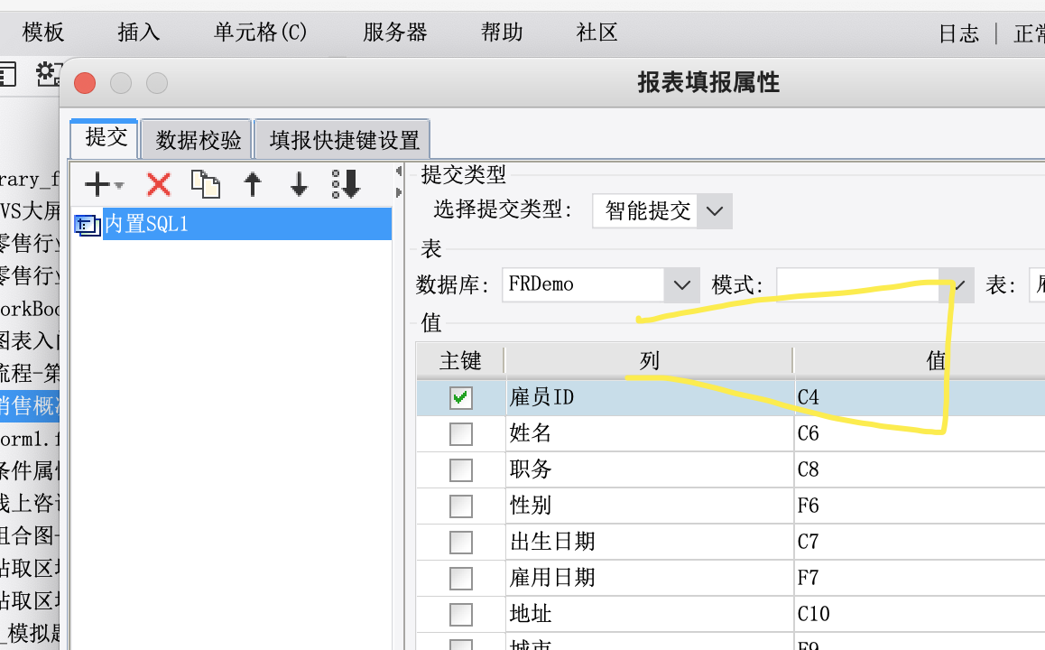Open the FRDemo database dropdown
Viewport: 1045px width, 650px height.
(x=682, y=285)
